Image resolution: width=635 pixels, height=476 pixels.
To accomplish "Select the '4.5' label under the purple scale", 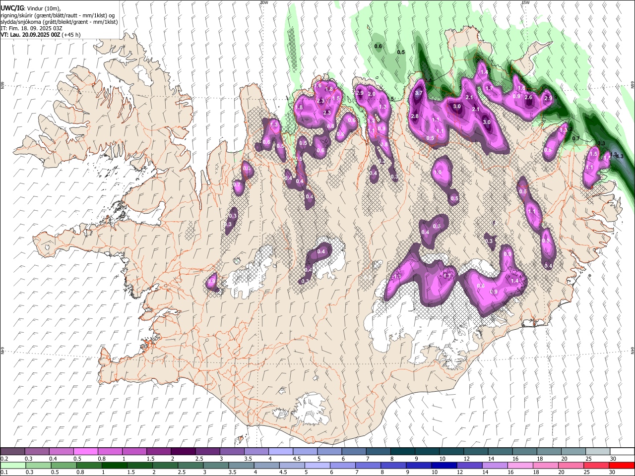I will [297, 459].
